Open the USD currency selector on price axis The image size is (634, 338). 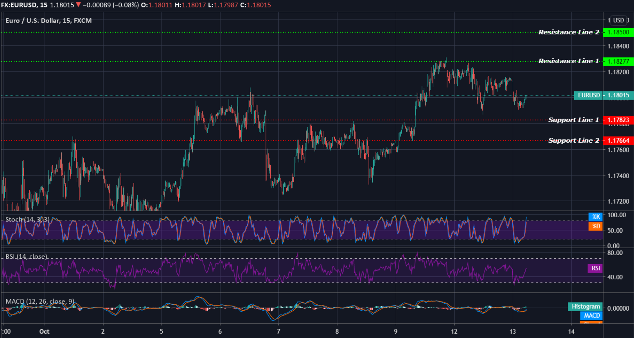pyautogui.click(x=619, y=20)
